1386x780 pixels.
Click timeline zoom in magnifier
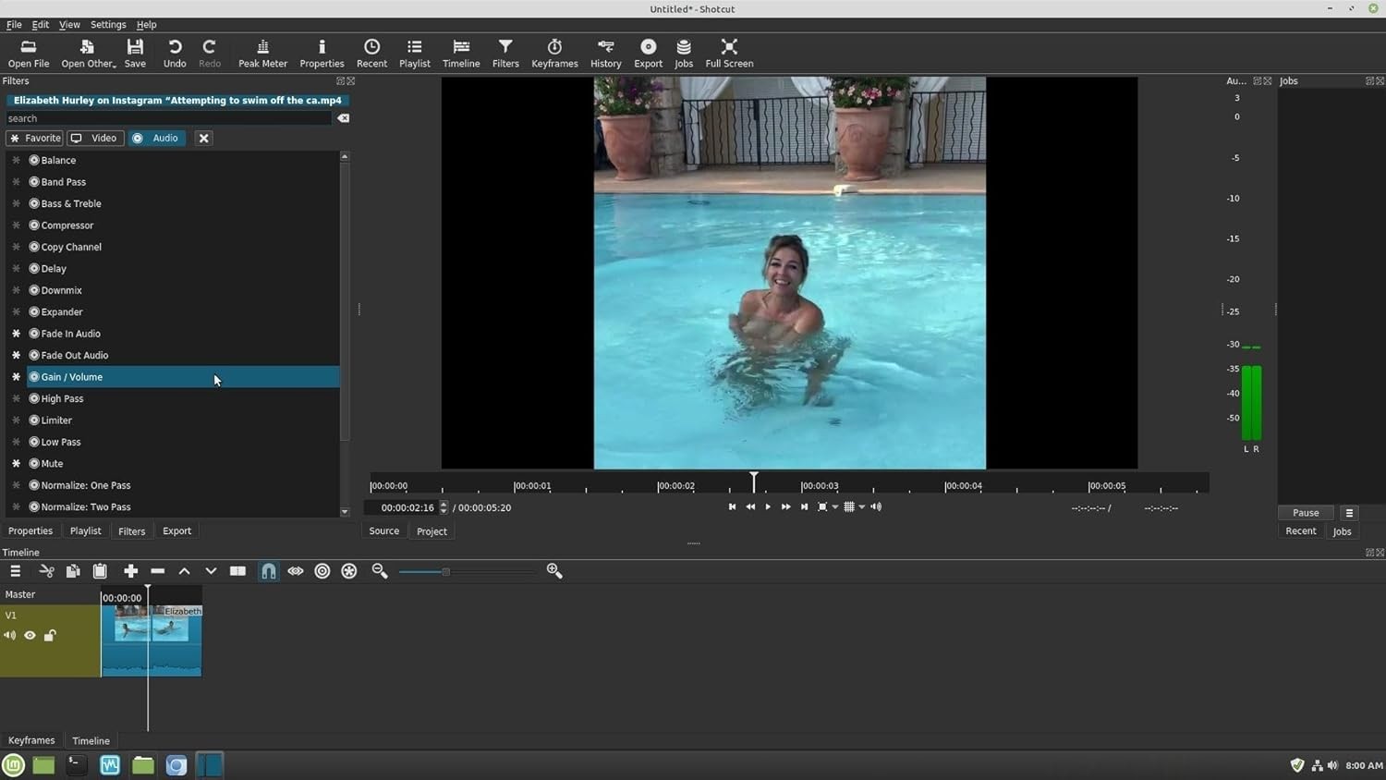554,571
